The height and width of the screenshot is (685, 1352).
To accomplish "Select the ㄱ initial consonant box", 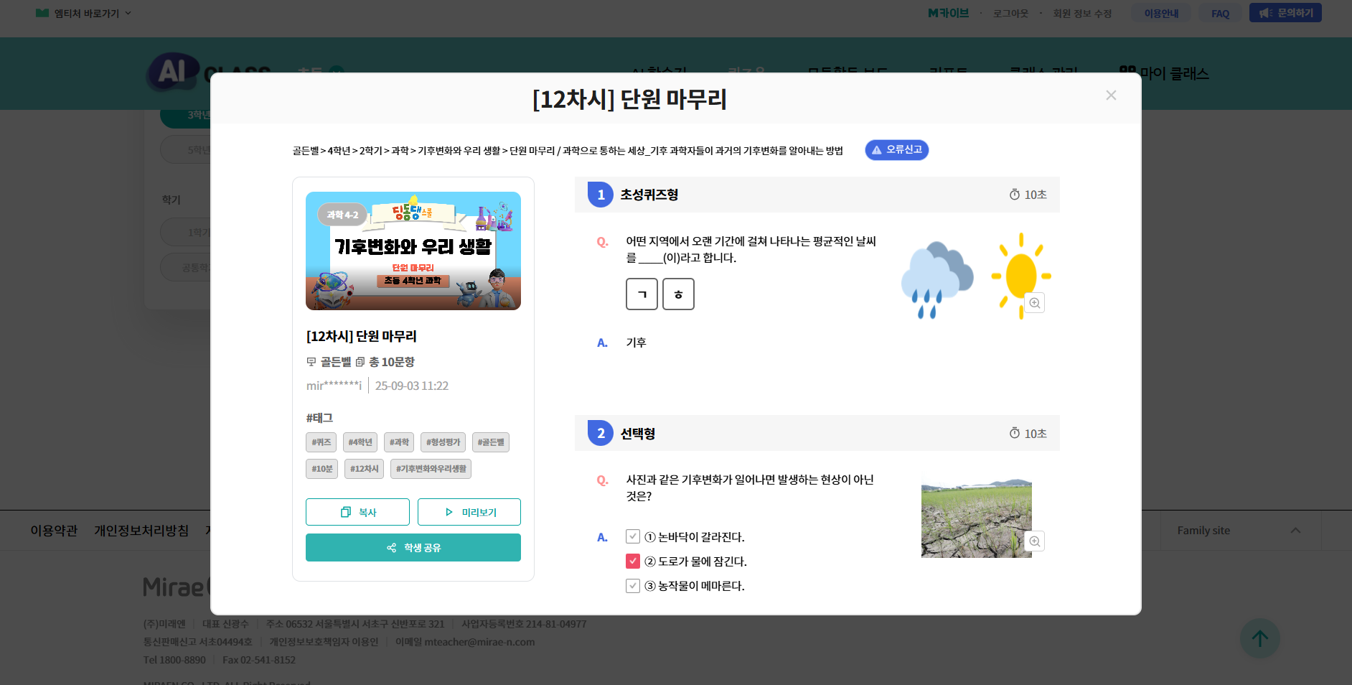I will click(x=642, y=294).
